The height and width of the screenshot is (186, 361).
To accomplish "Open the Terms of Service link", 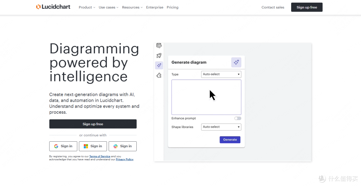I will [x=100, y=156].
